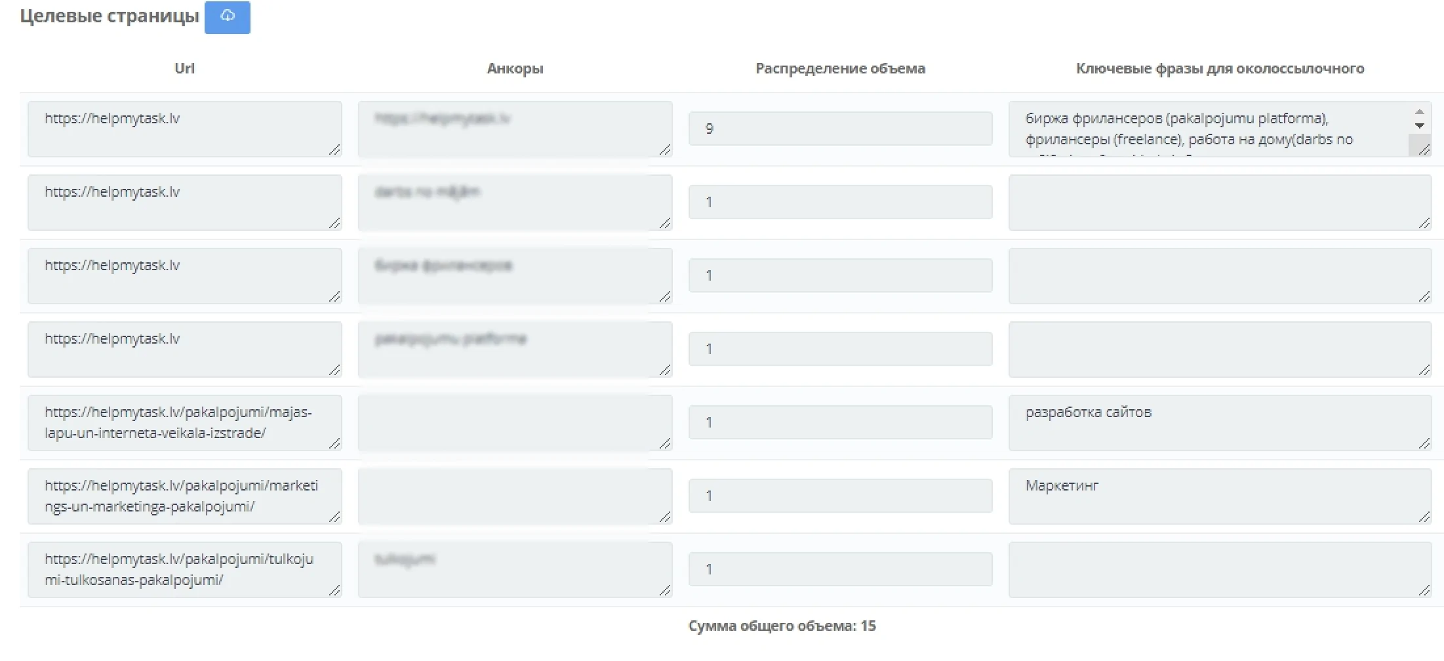Click the Анкоры column header
Screen dimensions: 1444x661
click(515, 68)
